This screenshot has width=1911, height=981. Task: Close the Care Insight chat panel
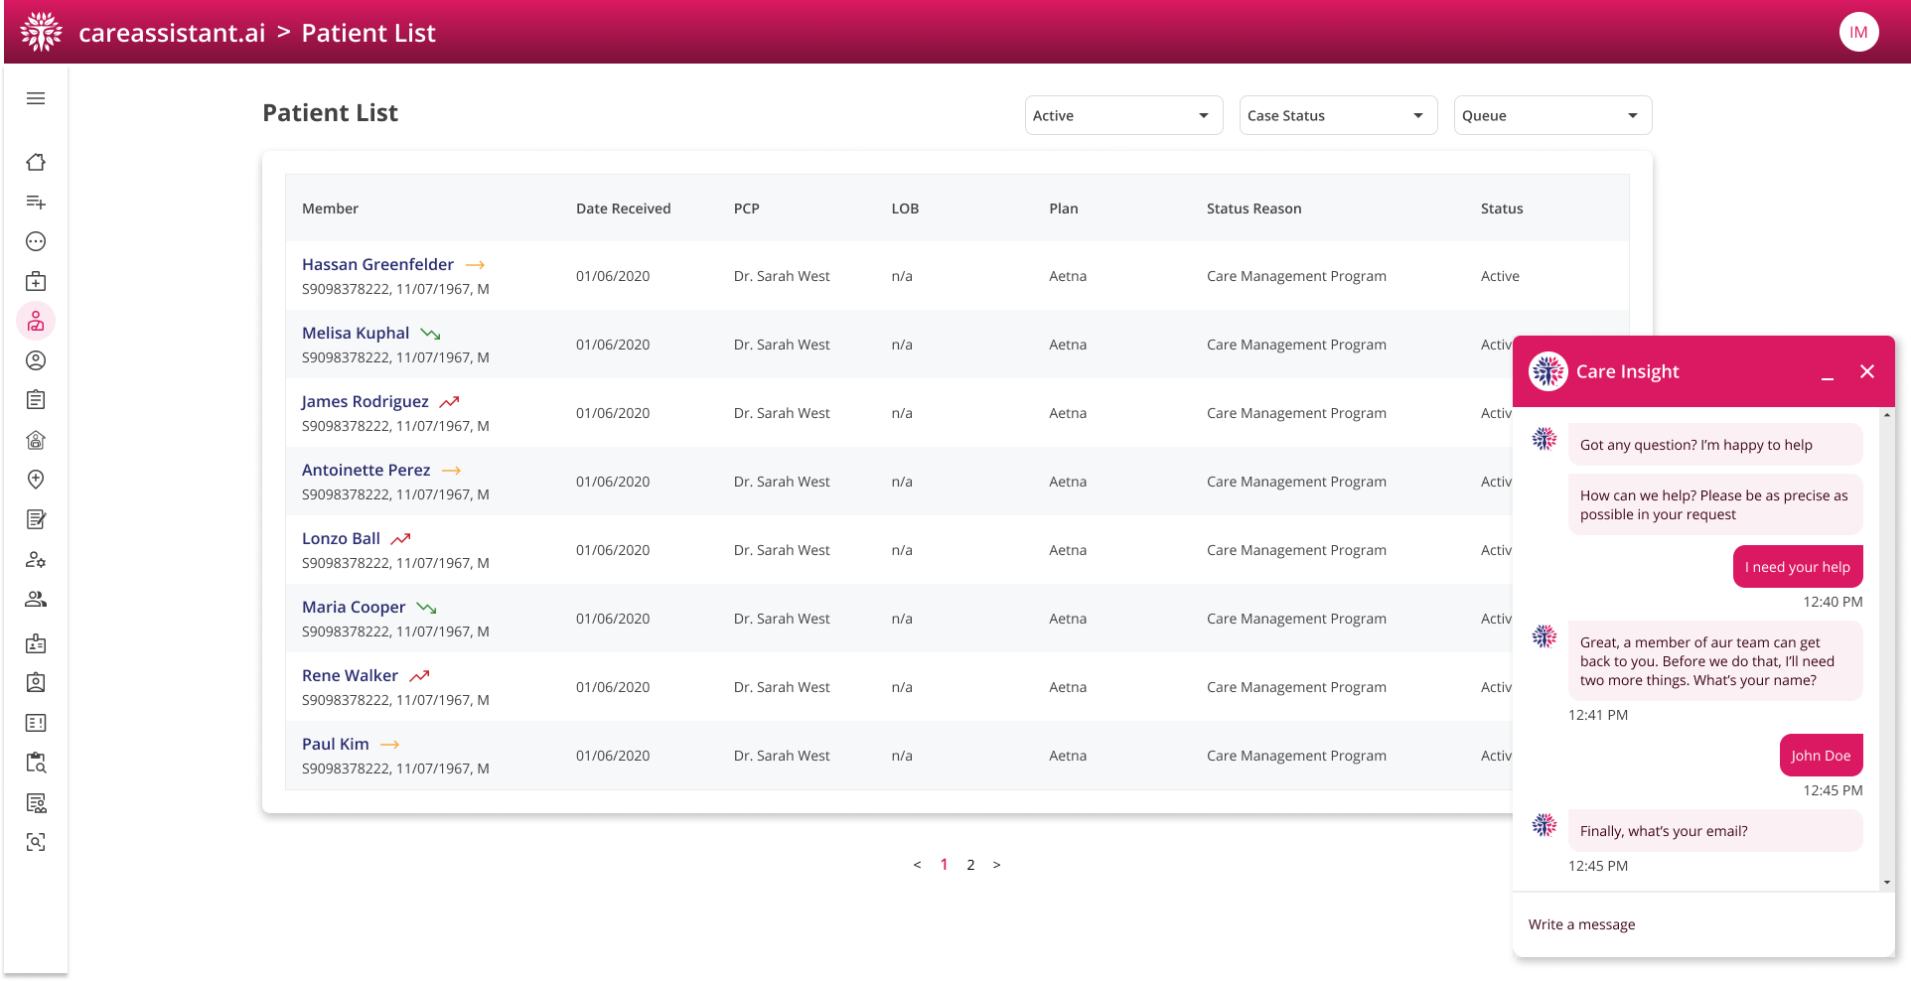pos(1867,371)
